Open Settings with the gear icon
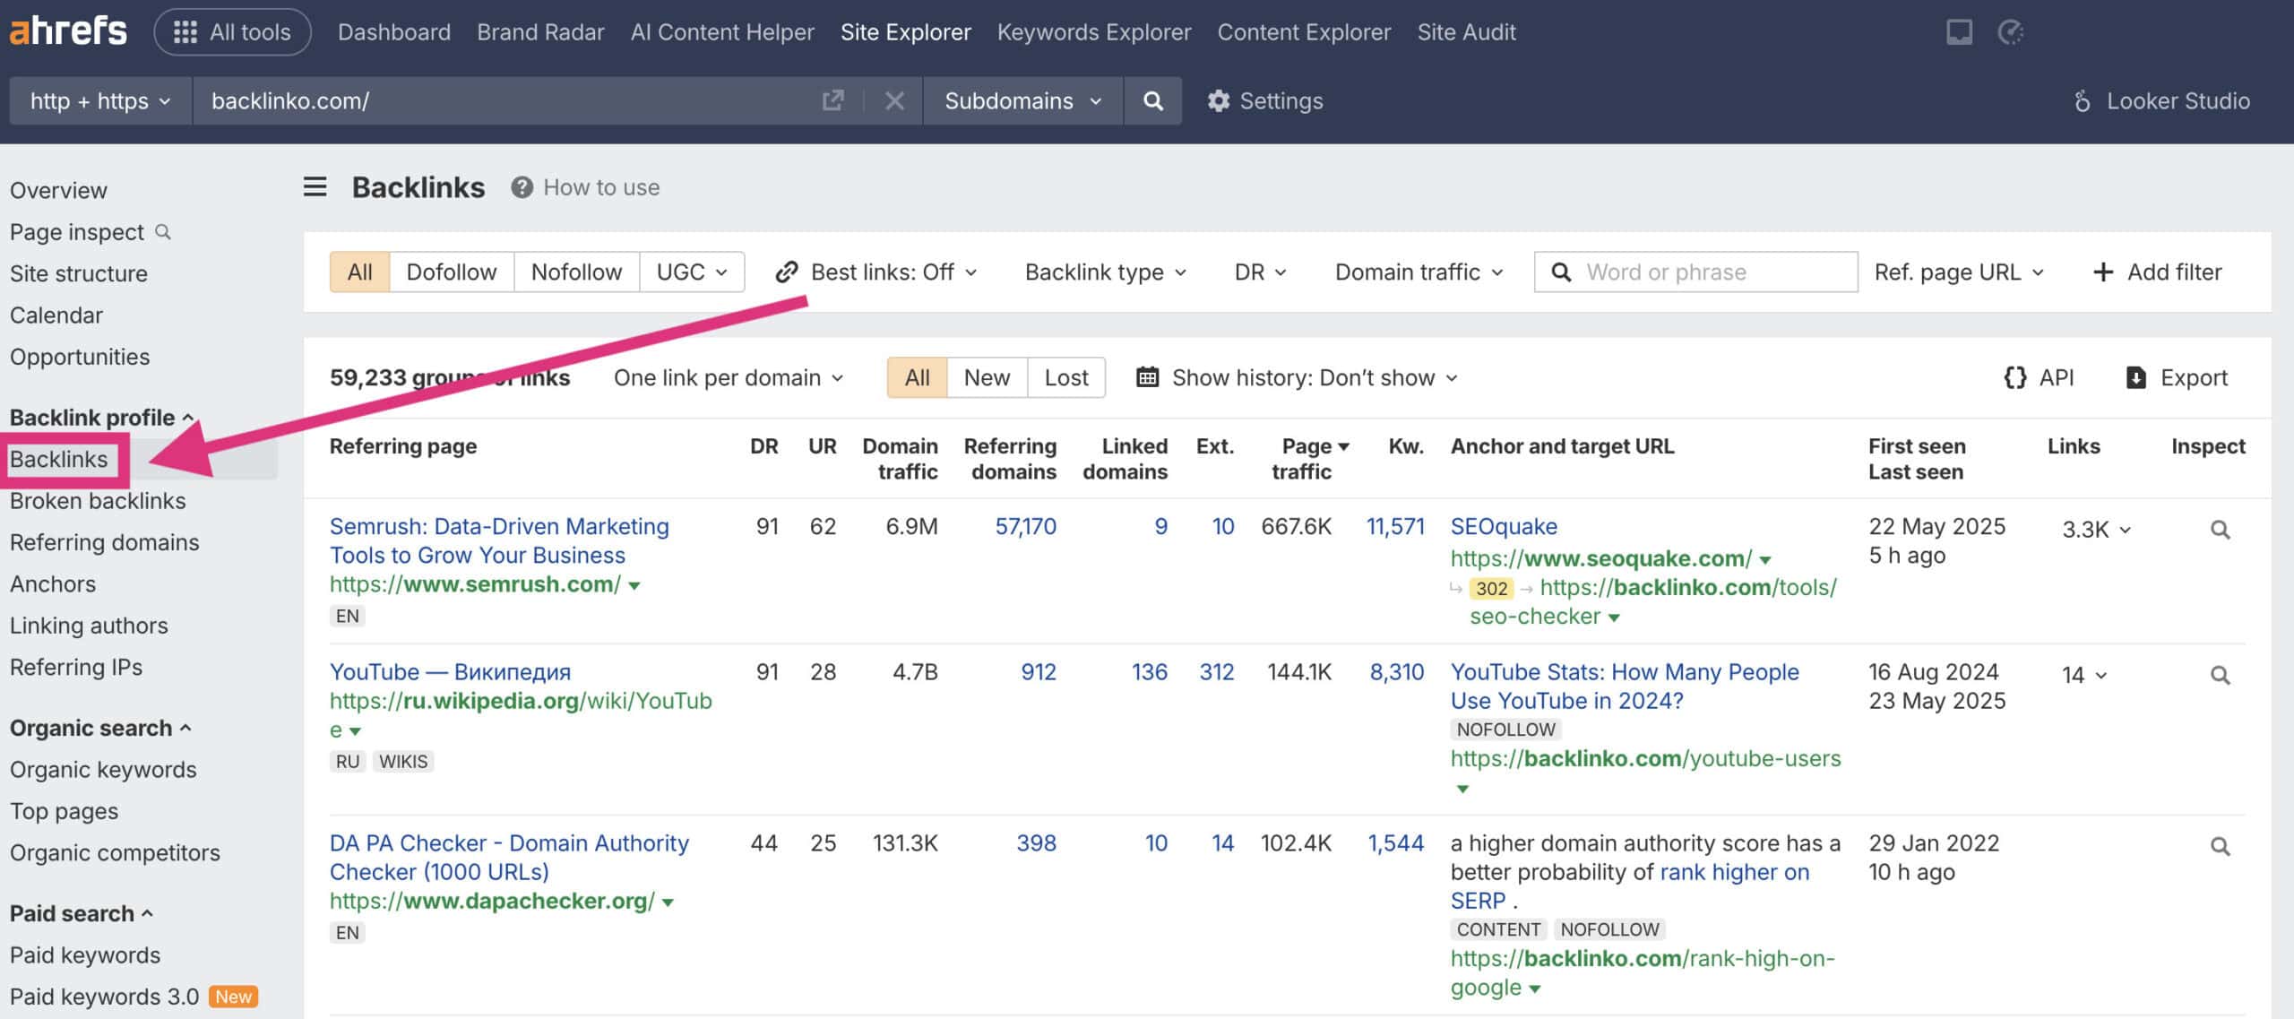This screenshot has width=2294, height=1019. coord(1264,100)
